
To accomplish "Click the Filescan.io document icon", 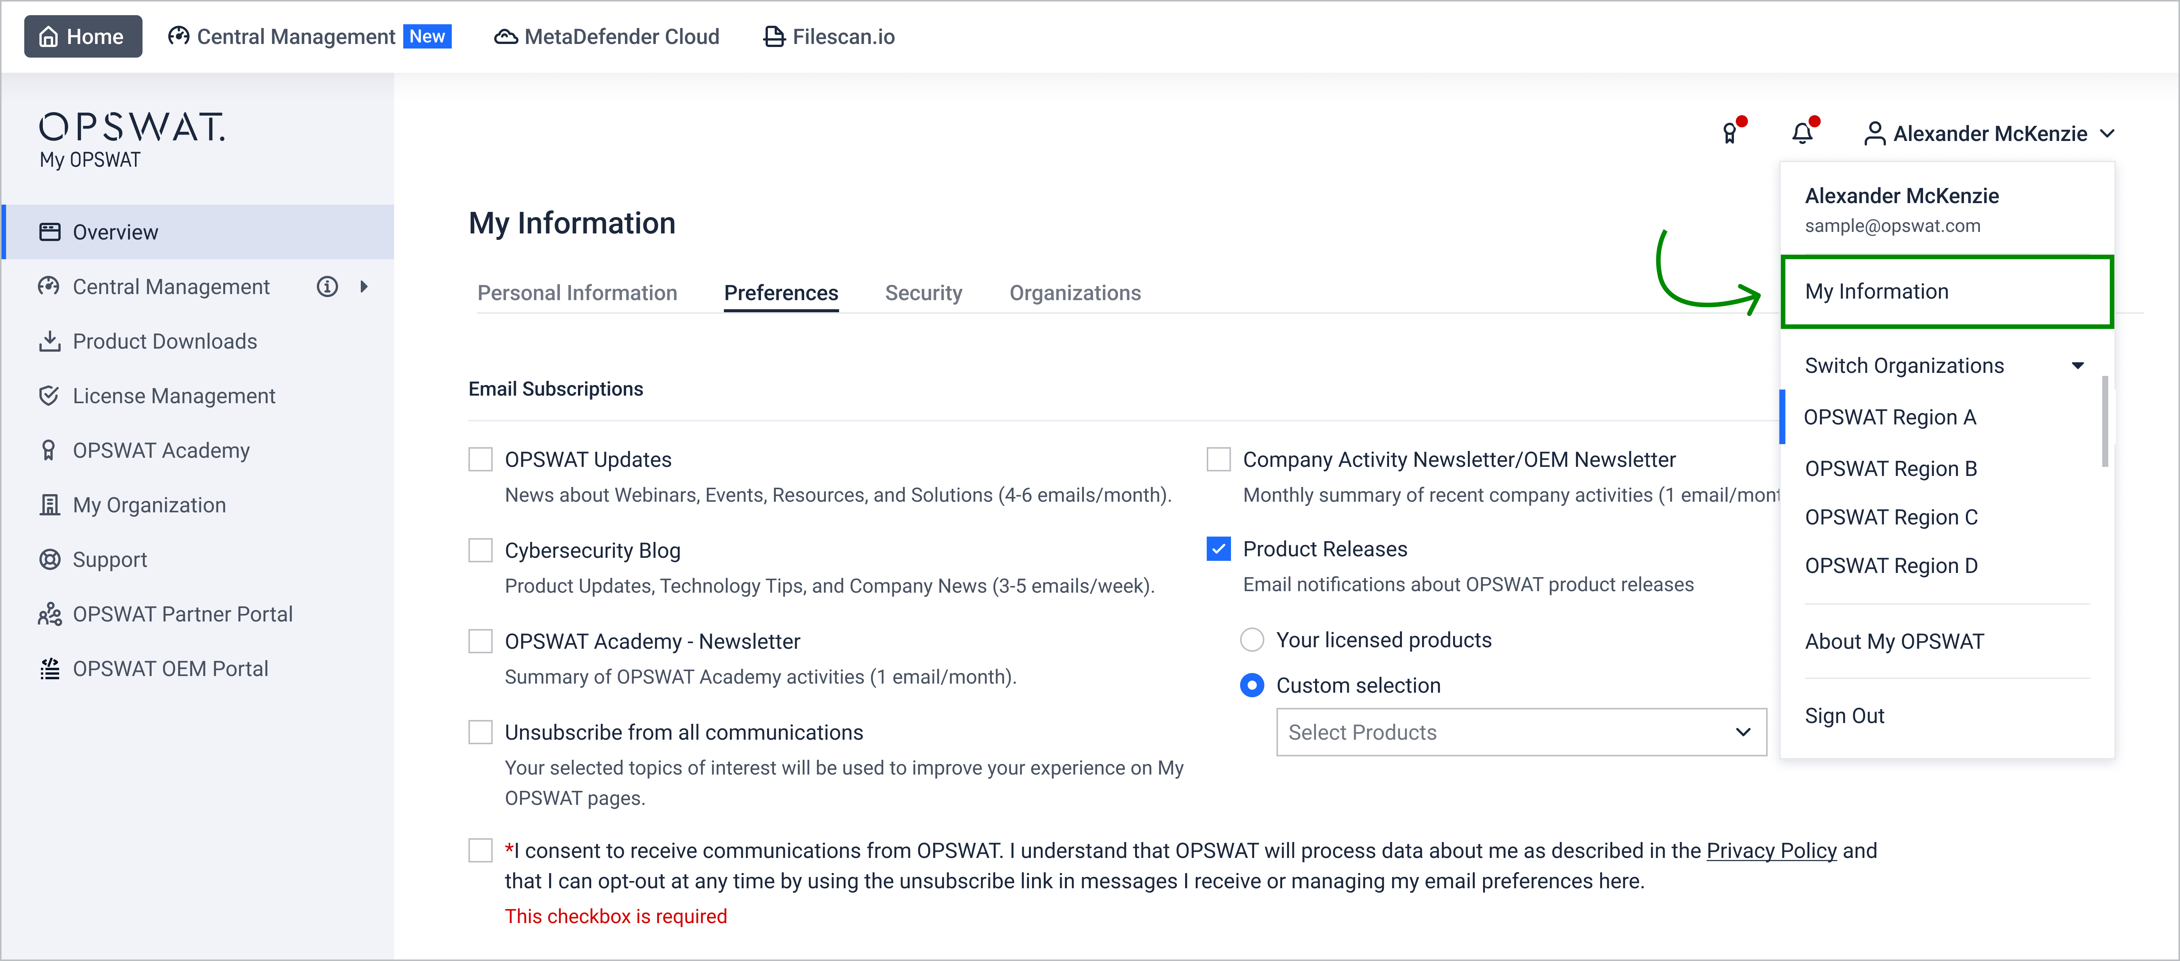I will (x=774, y=36).
